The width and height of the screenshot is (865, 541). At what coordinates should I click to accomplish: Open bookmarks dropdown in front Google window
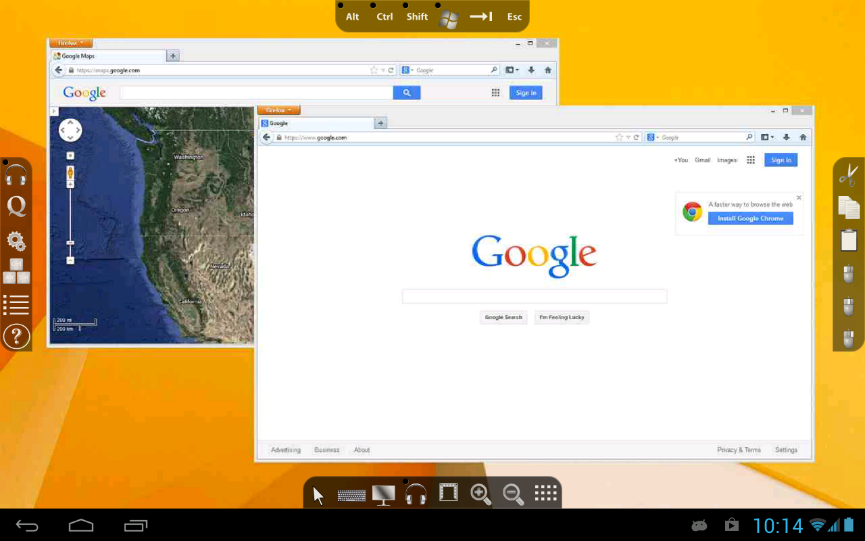(x=767, y=137)
